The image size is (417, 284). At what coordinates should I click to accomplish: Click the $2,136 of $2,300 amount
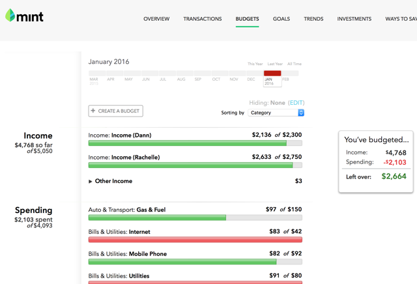277,135
